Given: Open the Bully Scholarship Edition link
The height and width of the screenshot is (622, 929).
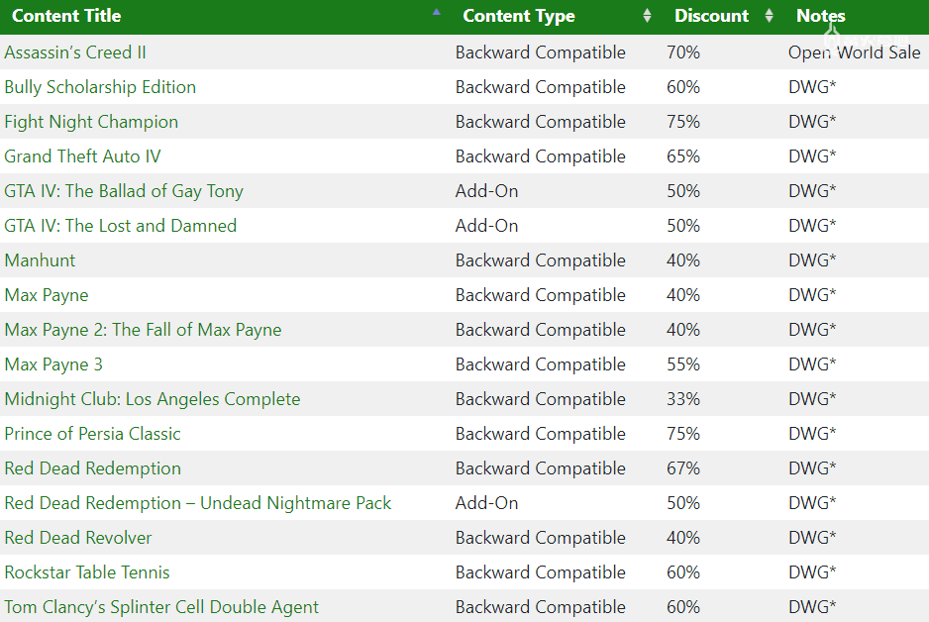Looking at the screenshot, I should (100, 88).
